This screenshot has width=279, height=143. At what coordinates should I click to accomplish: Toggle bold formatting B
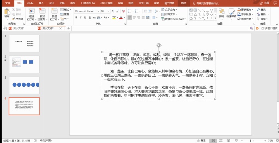pyautogui.click(x=76, y=17)
